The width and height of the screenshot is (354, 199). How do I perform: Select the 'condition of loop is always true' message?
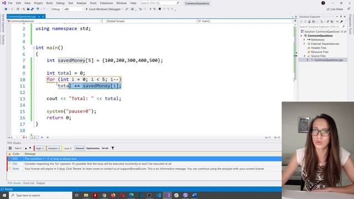pos(144,159)
